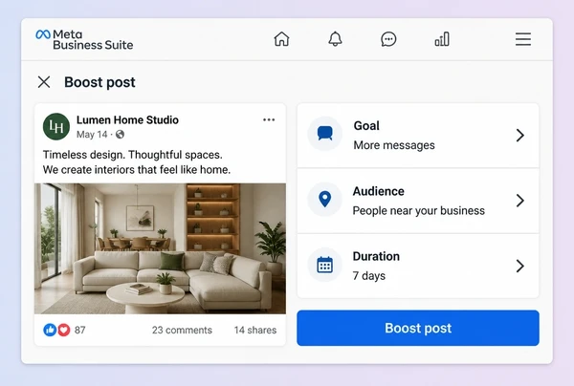
Task: Open the post's three-dot options menu
Action: coord(269,119)
